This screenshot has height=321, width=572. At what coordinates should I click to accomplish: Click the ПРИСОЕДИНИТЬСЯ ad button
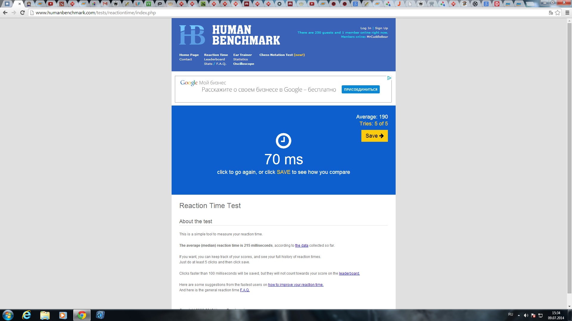(x=360, y=89)
